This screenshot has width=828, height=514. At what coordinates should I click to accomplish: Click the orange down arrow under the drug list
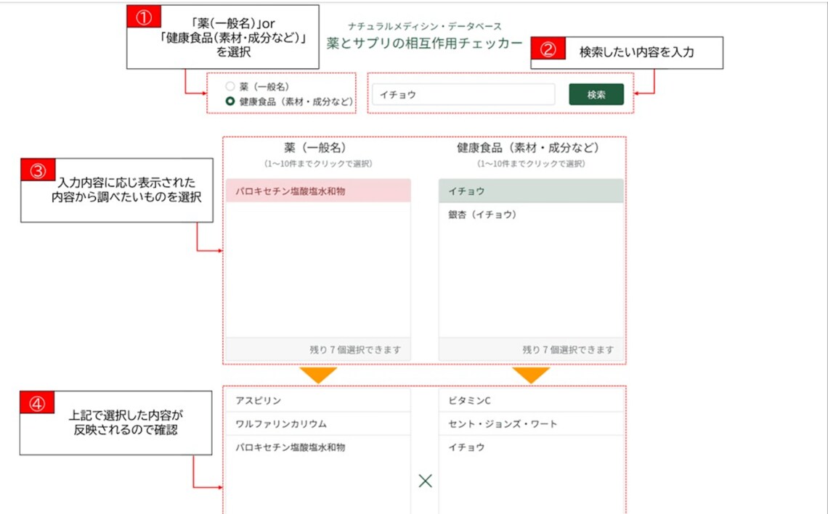(x=318, y=376)
